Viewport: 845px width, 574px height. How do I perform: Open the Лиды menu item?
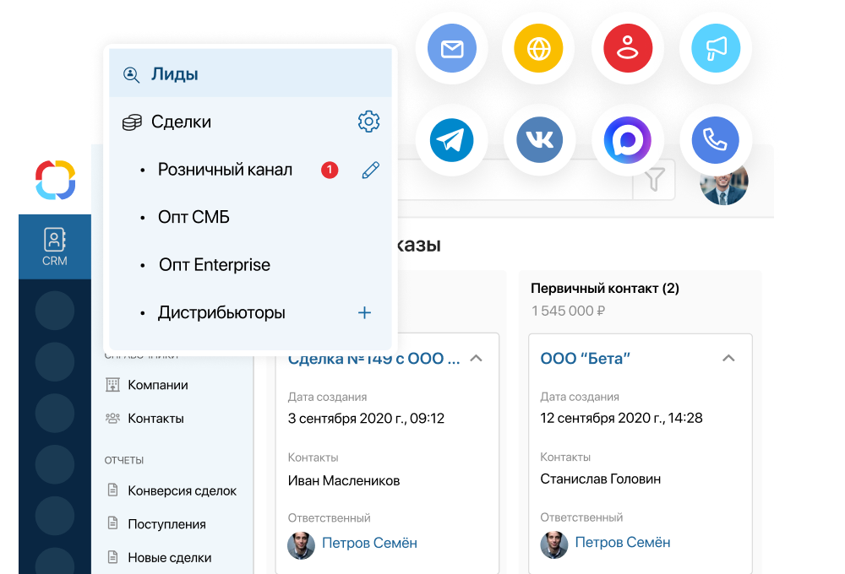click(x=251, y=73)
